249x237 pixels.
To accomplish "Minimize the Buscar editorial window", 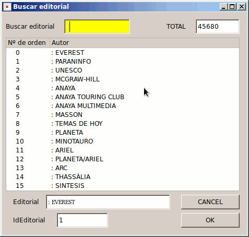I will [x=224, y=7].
